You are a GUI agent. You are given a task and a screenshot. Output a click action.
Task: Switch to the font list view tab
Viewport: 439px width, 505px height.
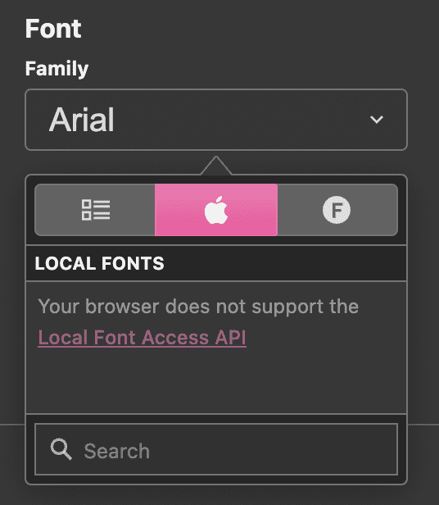[95, 210]
